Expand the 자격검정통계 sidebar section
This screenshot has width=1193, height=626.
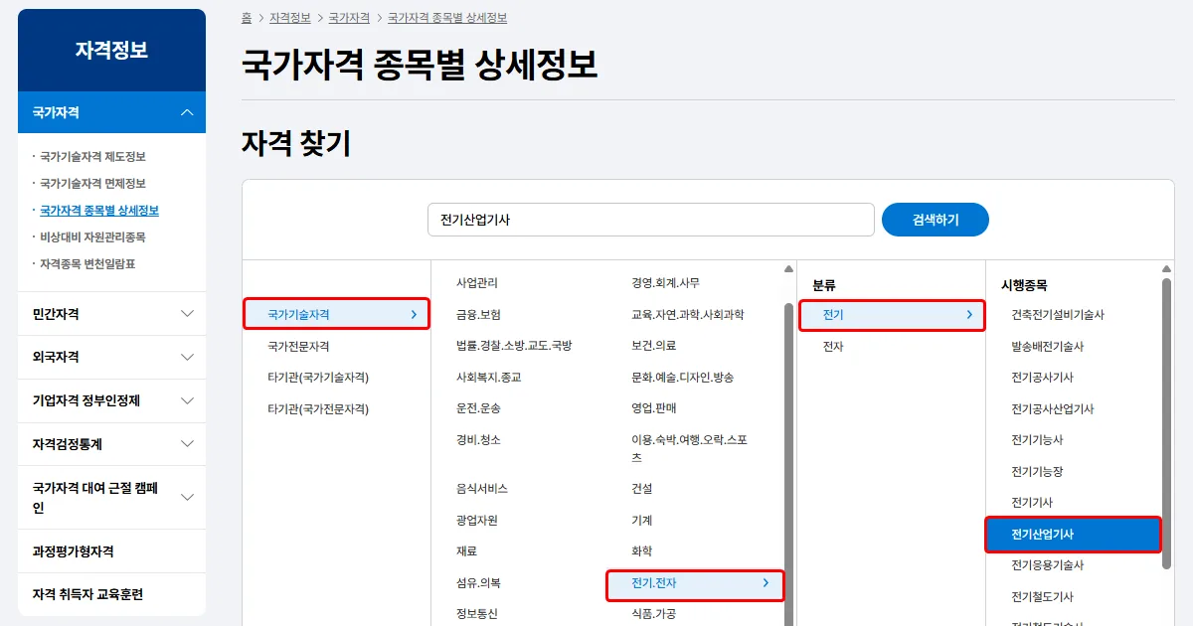111,444
